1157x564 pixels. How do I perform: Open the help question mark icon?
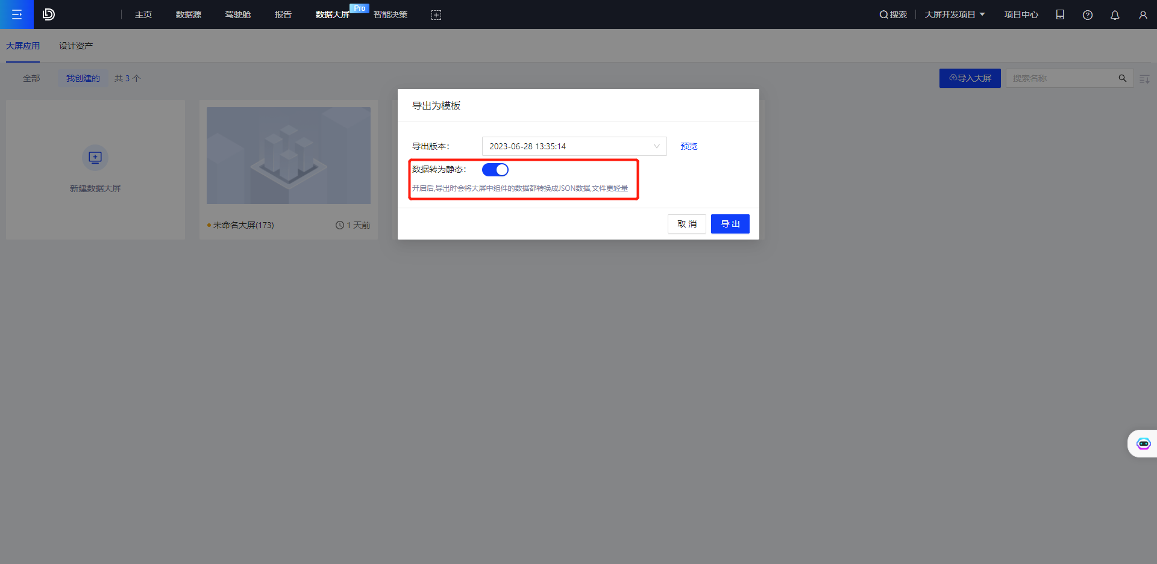1088,15
